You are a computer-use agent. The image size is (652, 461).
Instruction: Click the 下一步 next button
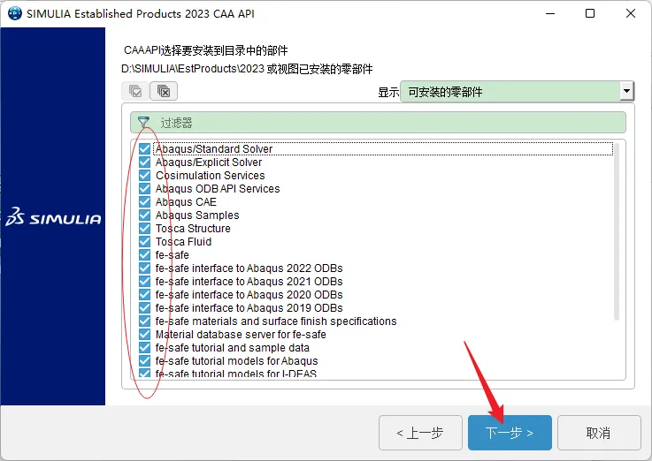510,433
